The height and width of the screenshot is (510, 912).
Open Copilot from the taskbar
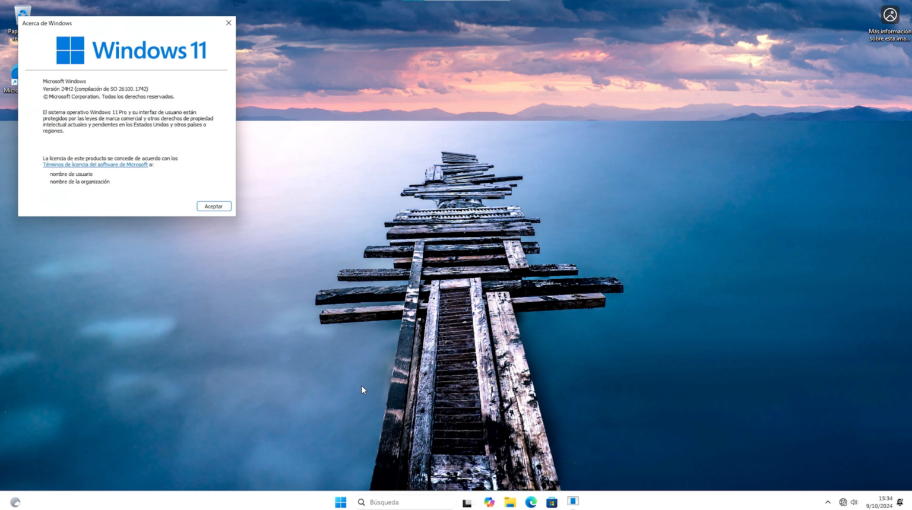point(489,502)
